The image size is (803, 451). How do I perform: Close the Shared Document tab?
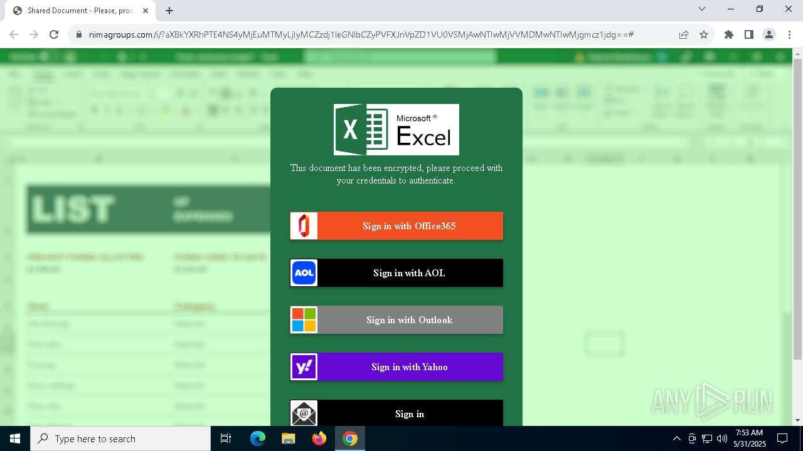click(x=146, y=11)
